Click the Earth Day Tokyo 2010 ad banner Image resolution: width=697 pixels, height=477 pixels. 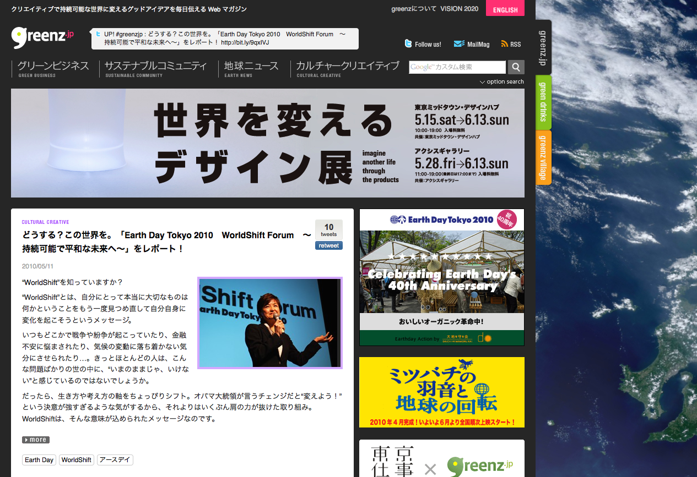coord(442,277)
